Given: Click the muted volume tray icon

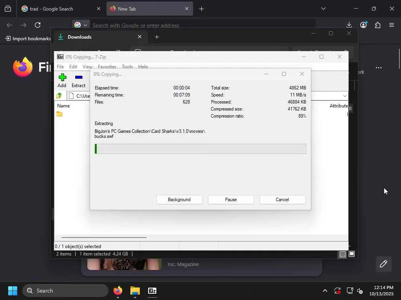Looking at the screenshot, I should click(360, 291).
